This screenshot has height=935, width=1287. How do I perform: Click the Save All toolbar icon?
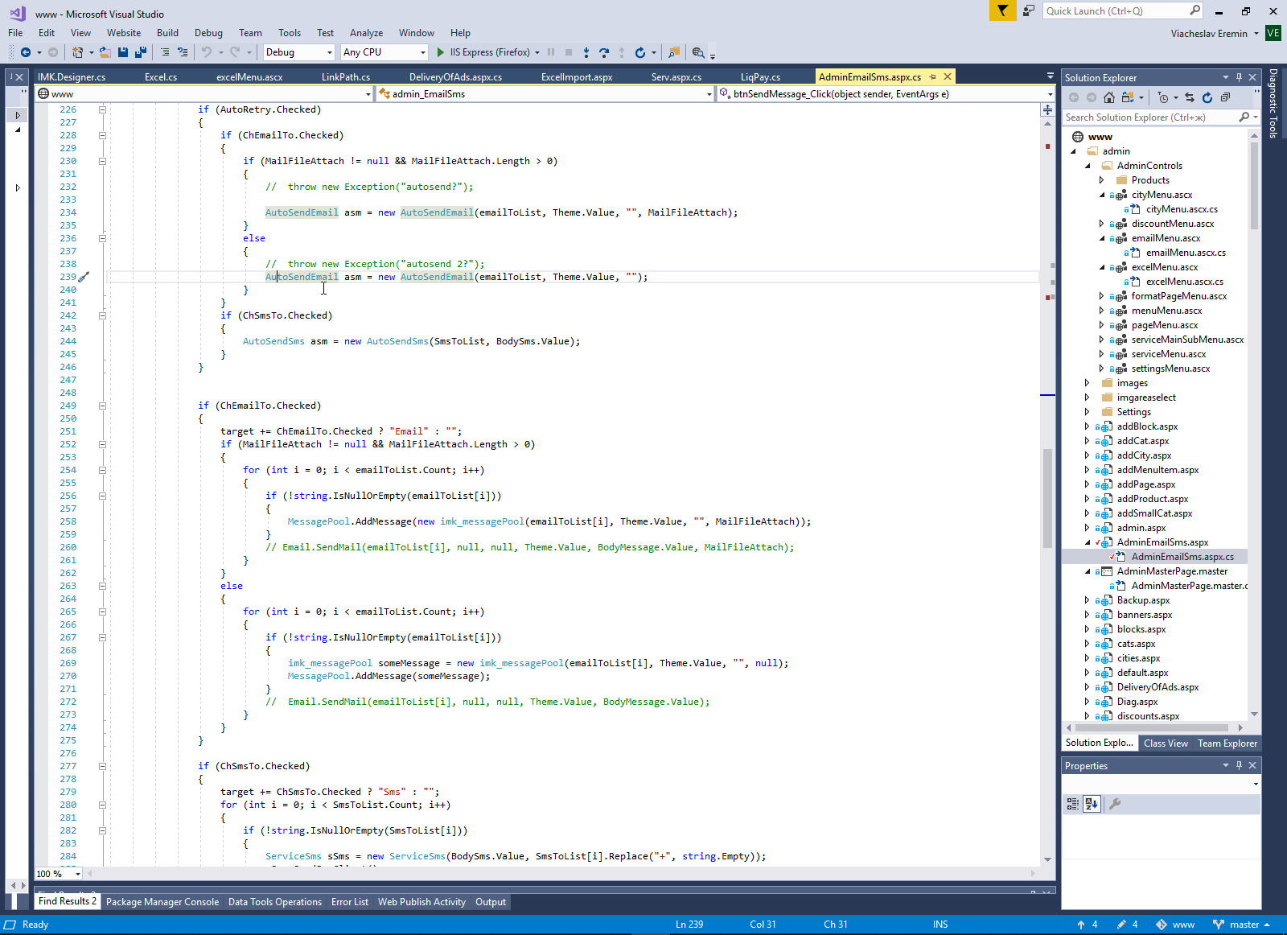pos(141,52)
